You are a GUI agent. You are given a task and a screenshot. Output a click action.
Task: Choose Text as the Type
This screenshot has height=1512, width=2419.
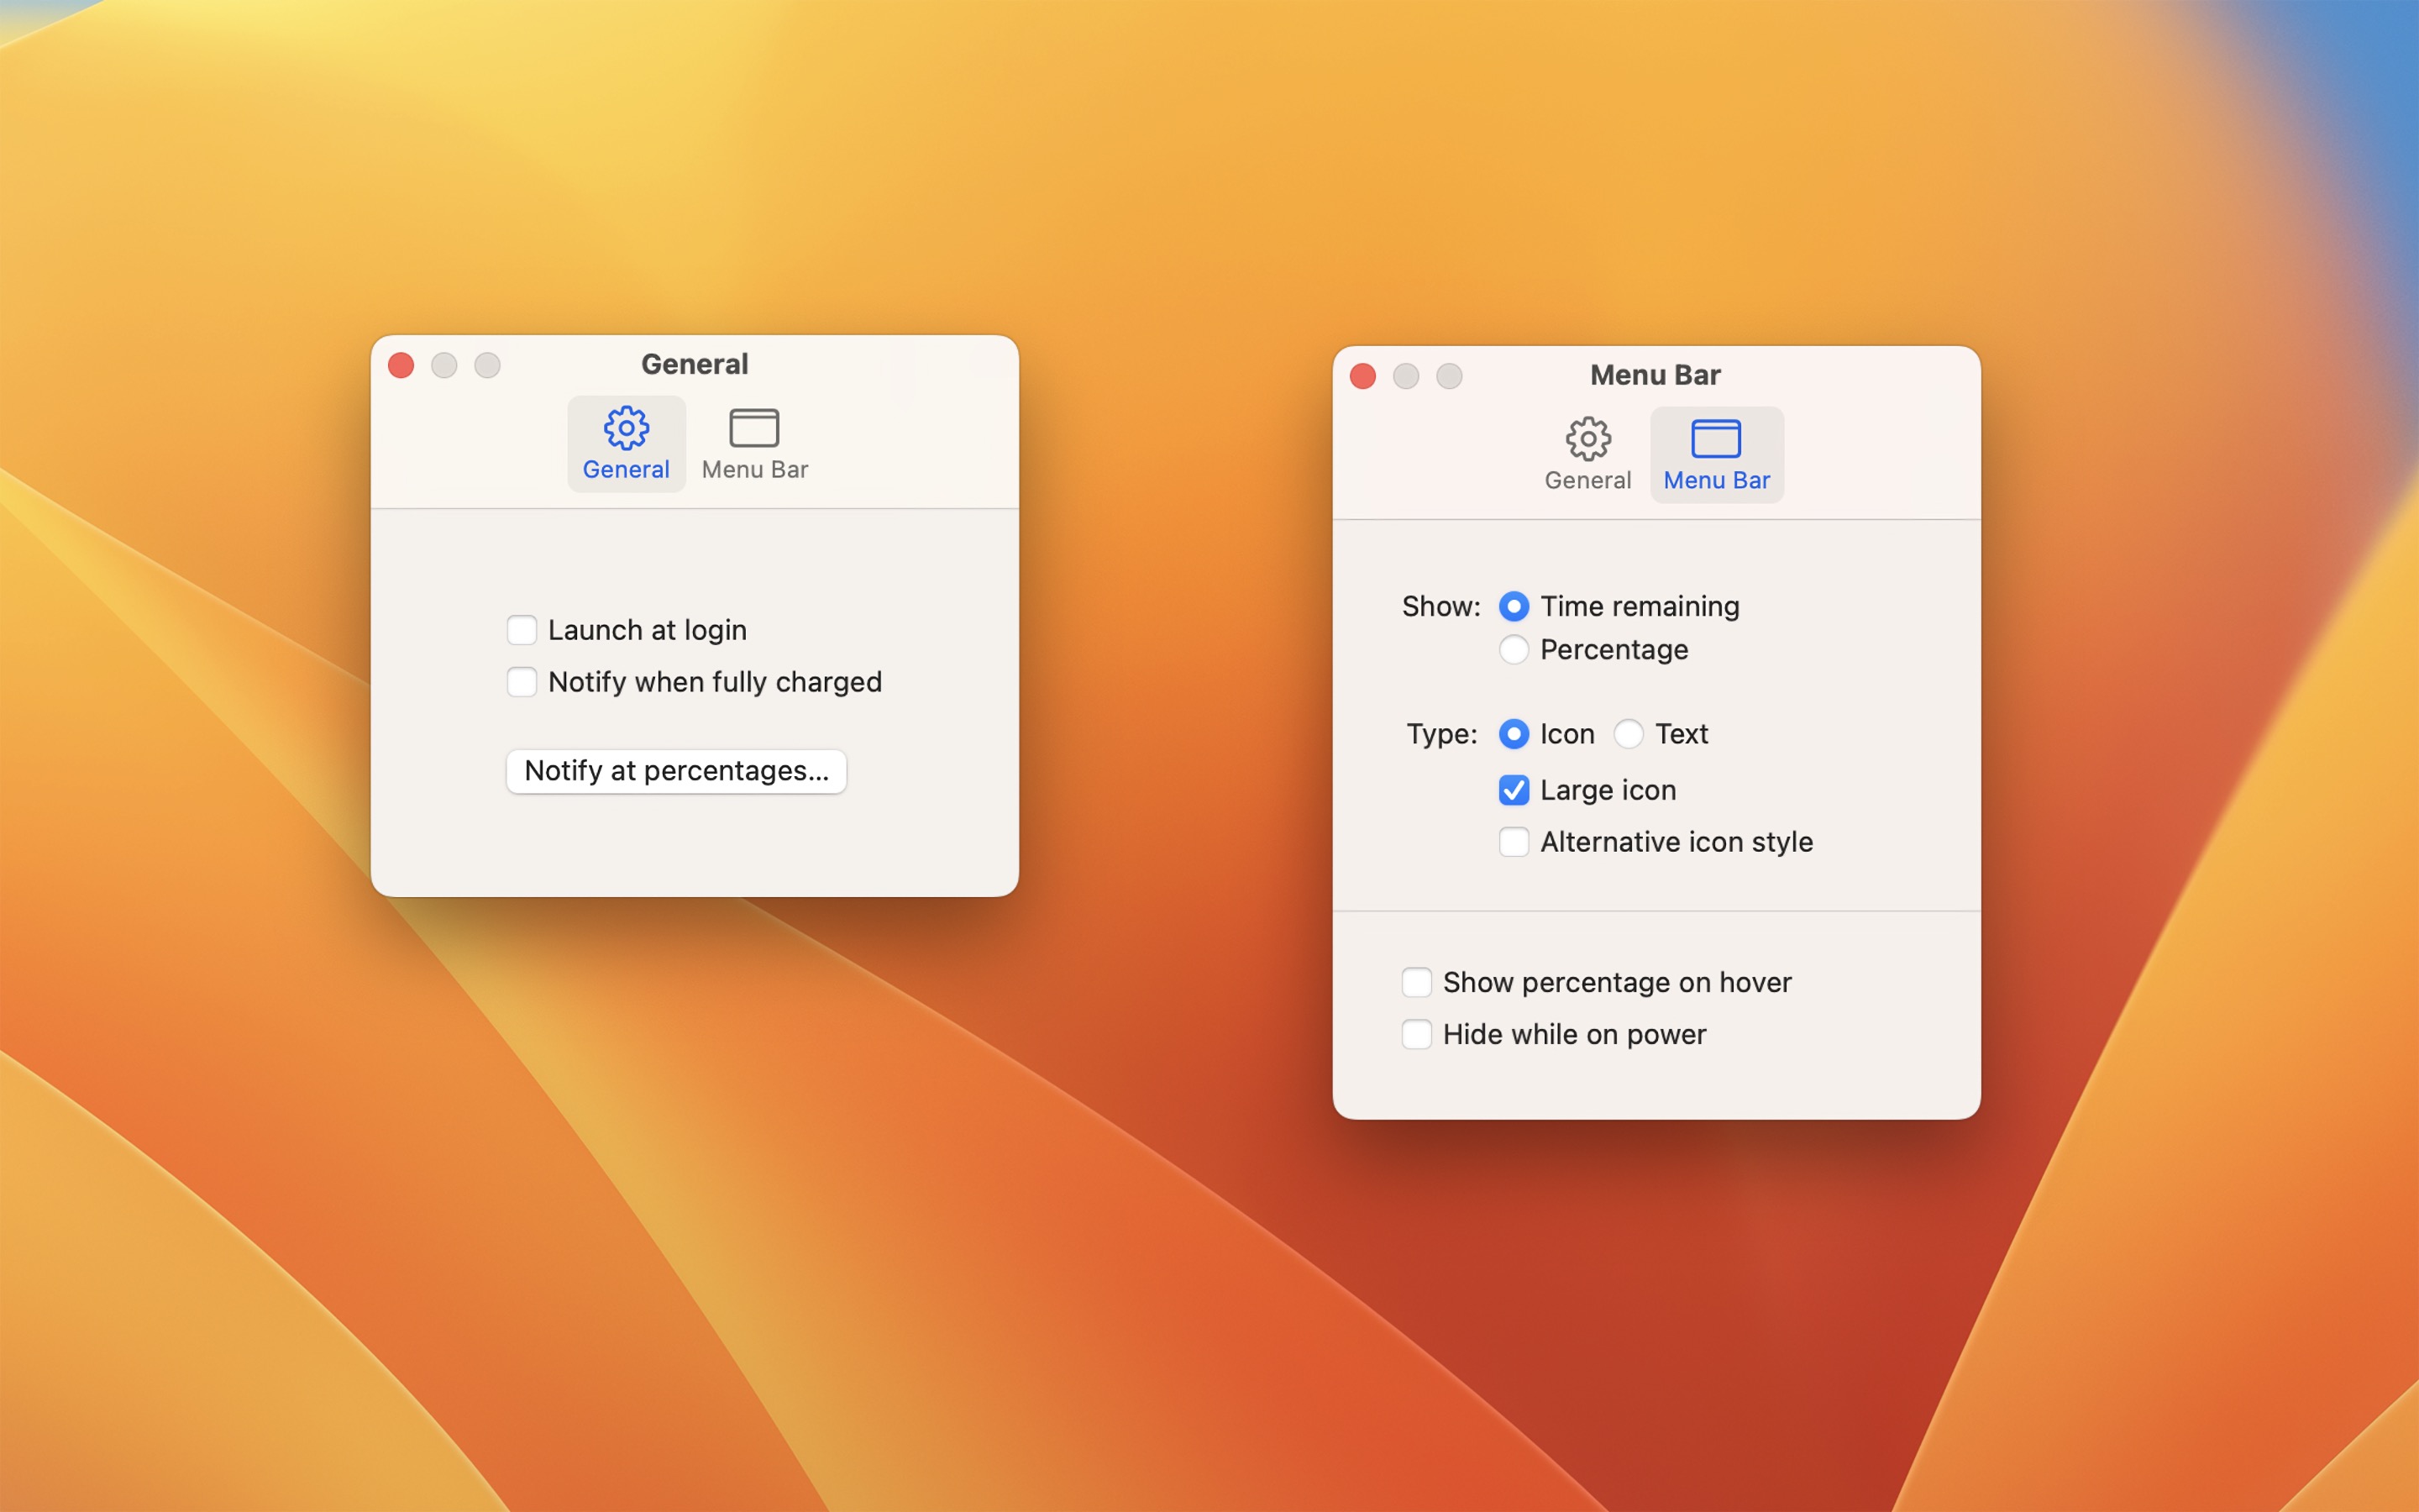[x=1629, y=733]
